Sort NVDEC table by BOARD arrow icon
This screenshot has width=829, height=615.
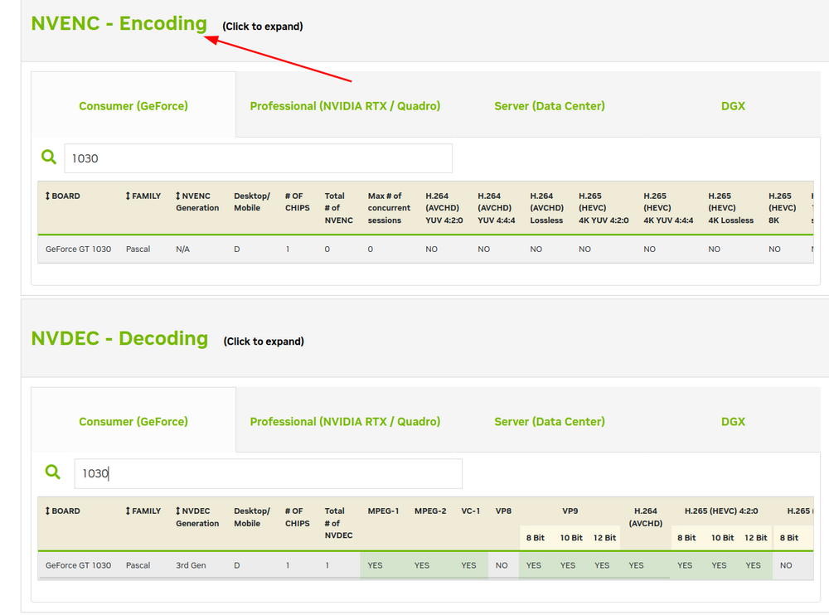pyautogui.click(x=47, y=511)
